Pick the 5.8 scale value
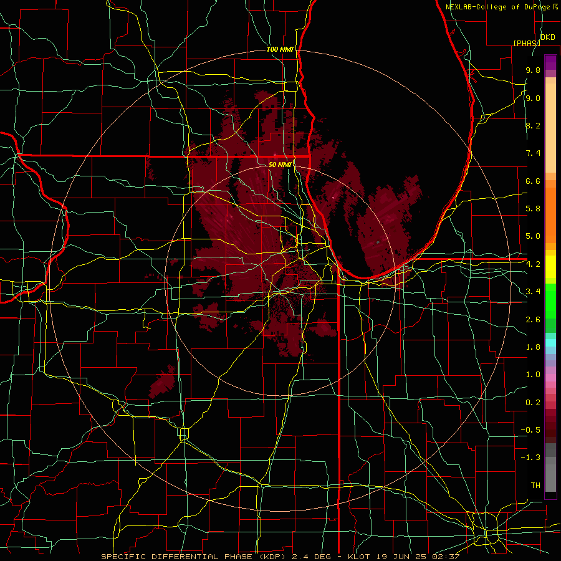 coord(533,209)
